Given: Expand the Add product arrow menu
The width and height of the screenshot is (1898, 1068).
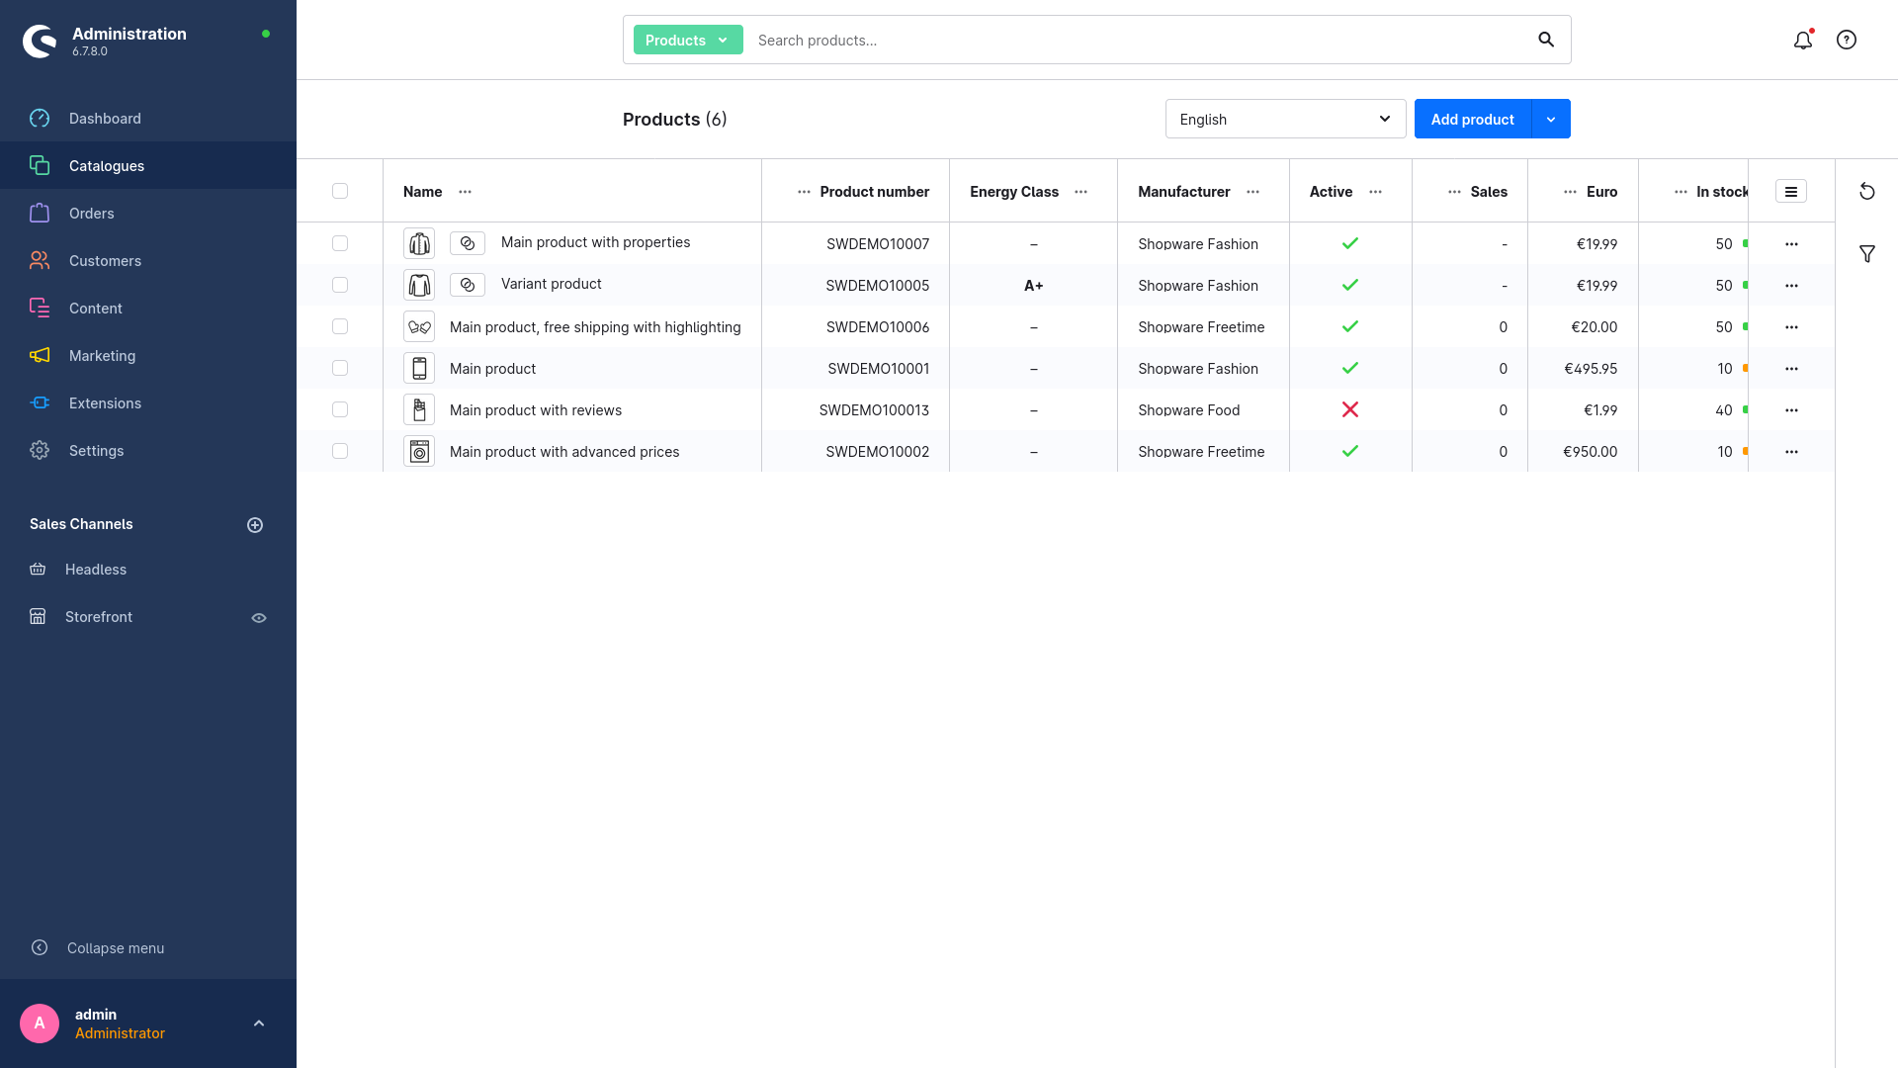Looking at the screenshot, I should [1550, 120].
